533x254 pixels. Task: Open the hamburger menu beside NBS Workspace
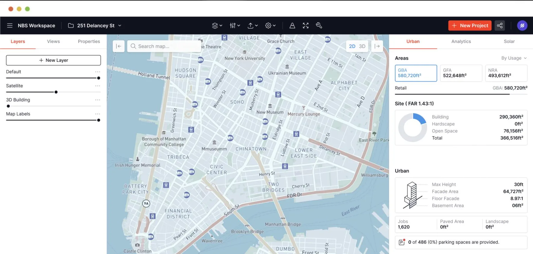point(10,26)
